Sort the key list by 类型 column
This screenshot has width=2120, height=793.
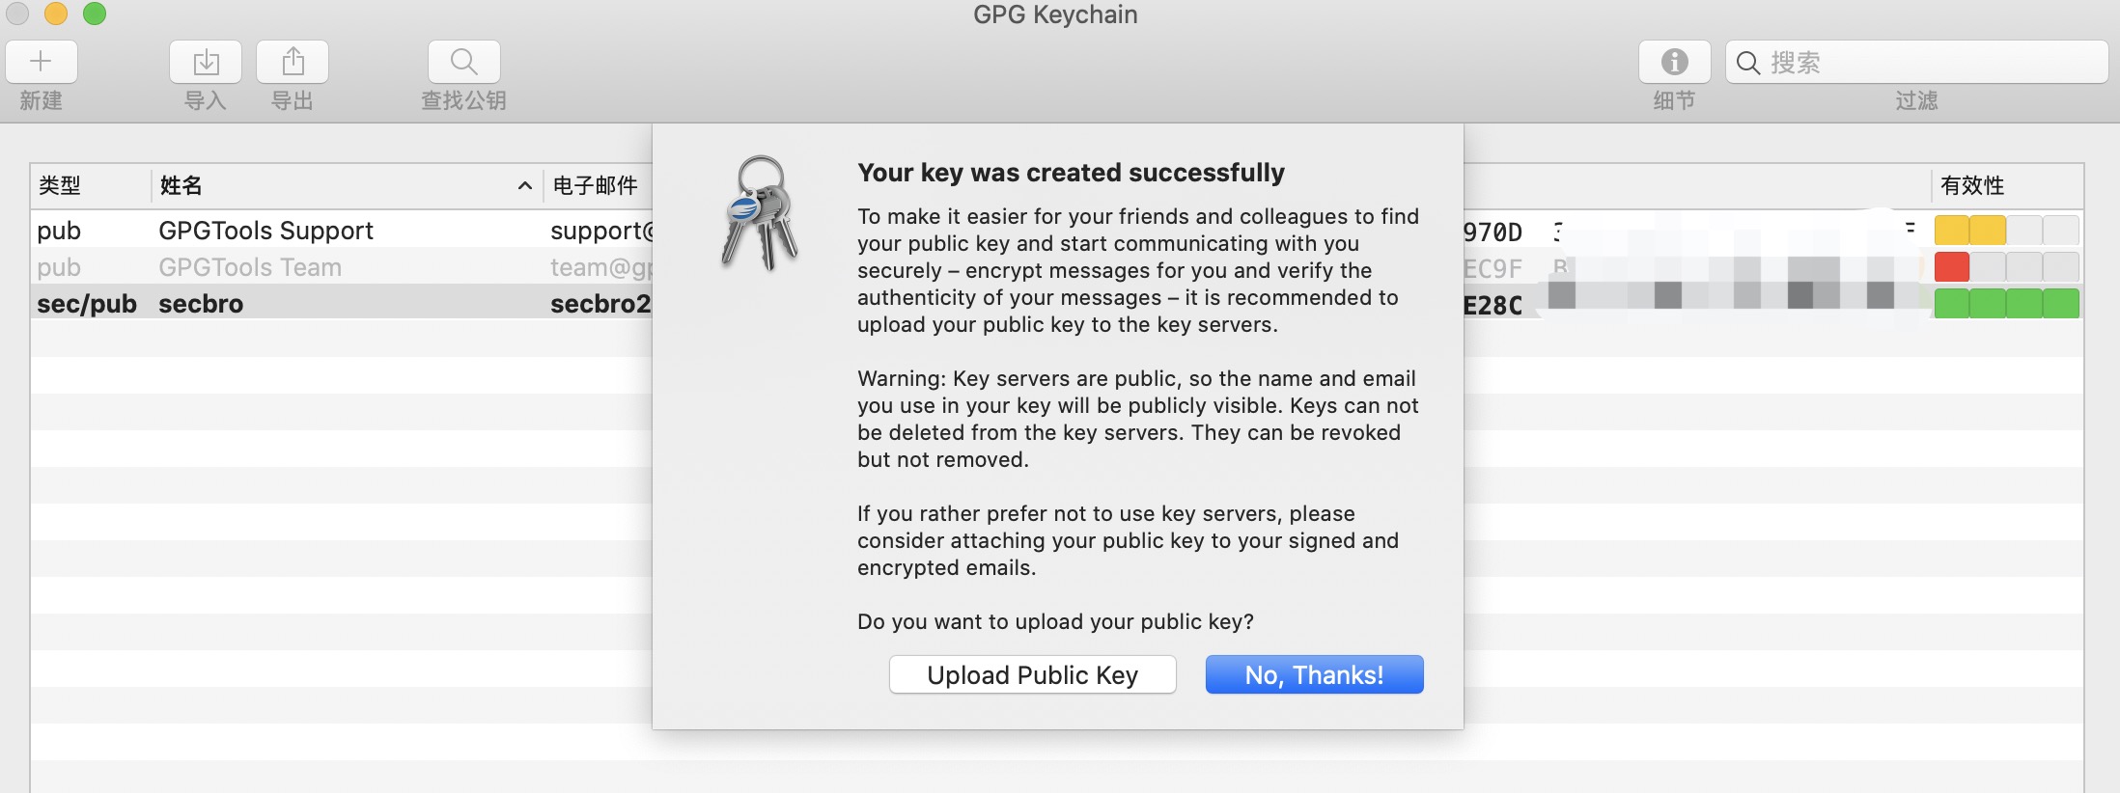[60, 185]
